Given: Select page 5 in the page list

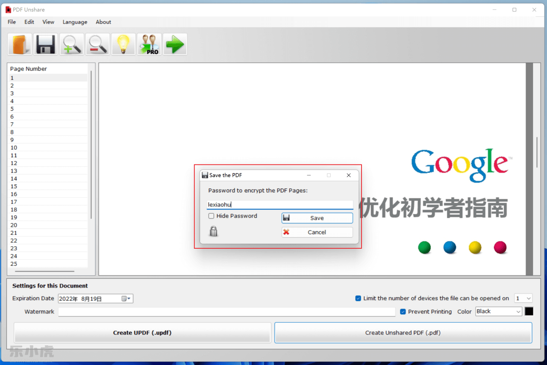Looking at the screenshot, I should click(48, 109).
